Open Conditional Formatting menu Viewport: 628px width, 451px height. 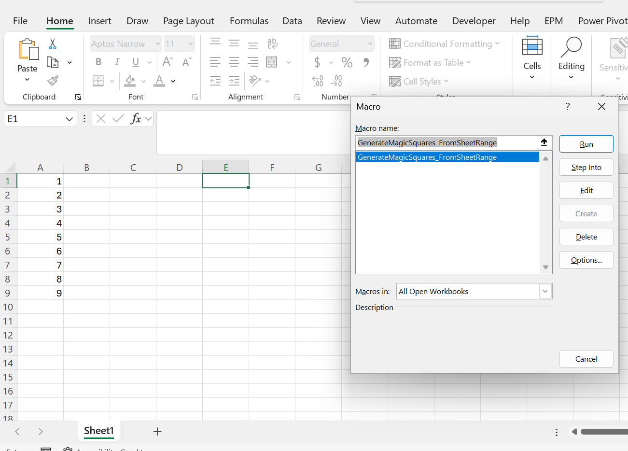pyautogui.click(x=445, y=44)
